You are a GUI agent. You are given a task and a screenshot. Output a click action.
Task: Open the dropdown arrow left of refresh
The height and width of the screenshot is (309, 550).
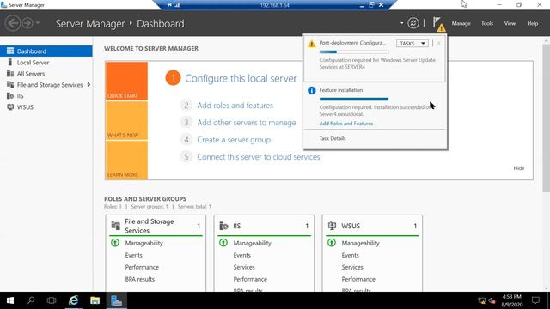(401, 23)
